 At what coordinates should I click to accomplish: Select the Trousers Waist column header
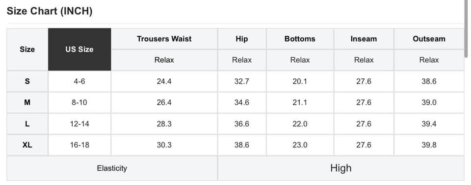pos(164,39)
